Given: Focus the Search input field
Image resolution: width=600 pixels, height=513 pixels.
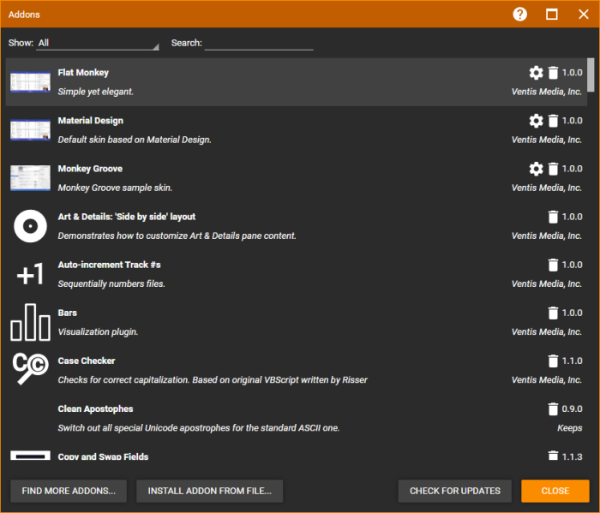Looking at the screenshot, I should (259, 43).
